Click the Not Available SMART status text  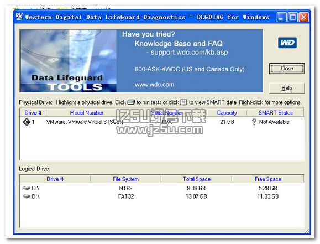[x=274, y=122]
